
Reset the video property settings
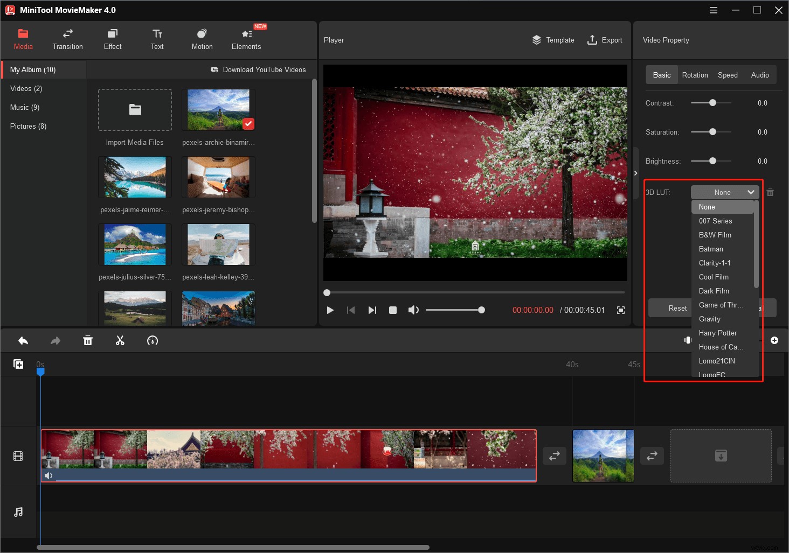pos(677,307)
